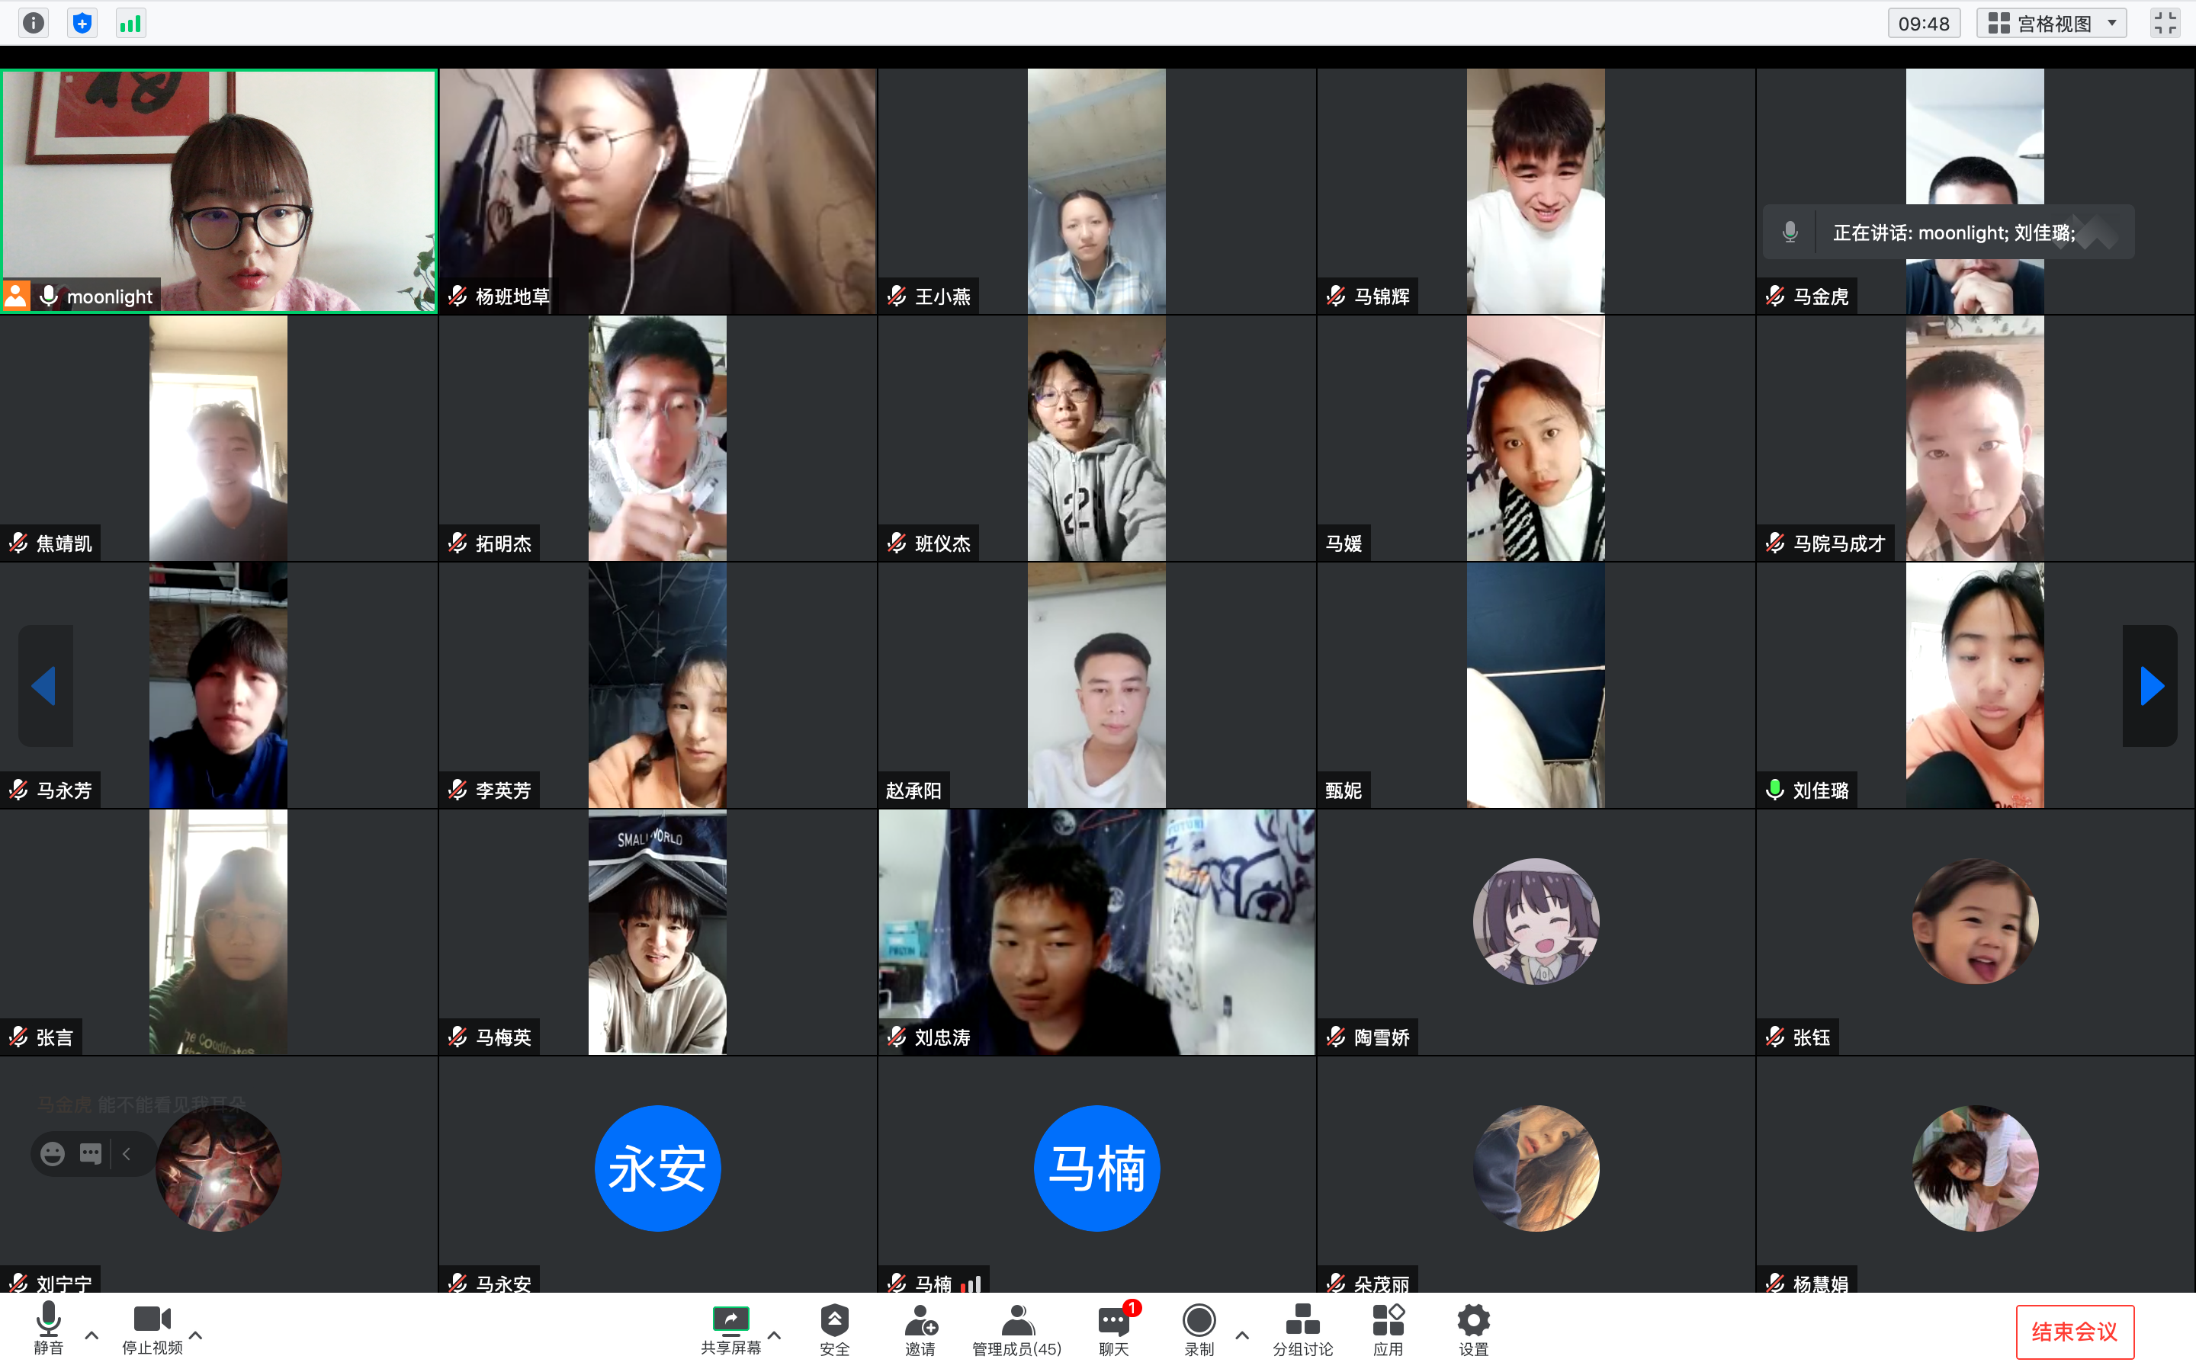Open the Apps (应用) icon

(1388, 1320)
